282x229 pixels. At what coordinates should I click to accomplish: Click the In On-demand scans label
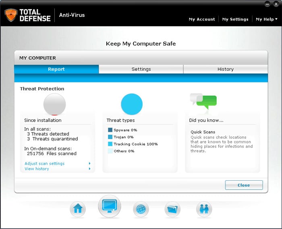(48, 149)
